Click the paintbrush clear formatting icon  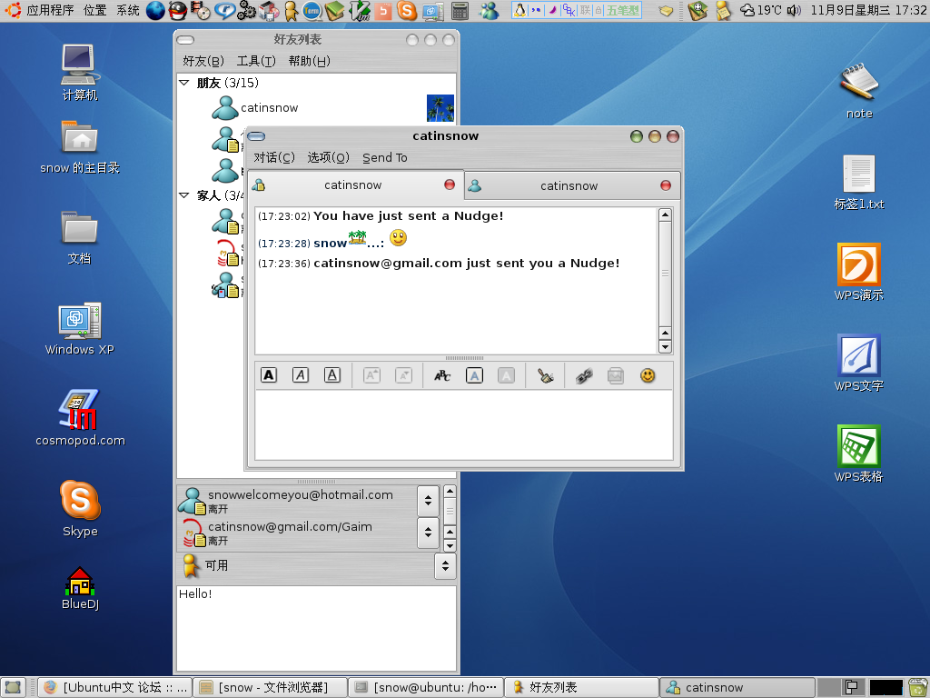[546, 375]
